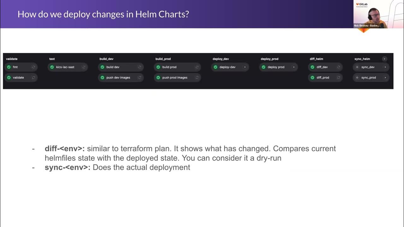This screenshot has width=404, height=227.
Task: Retry the diff_prod job
Action: pos(338,78)
